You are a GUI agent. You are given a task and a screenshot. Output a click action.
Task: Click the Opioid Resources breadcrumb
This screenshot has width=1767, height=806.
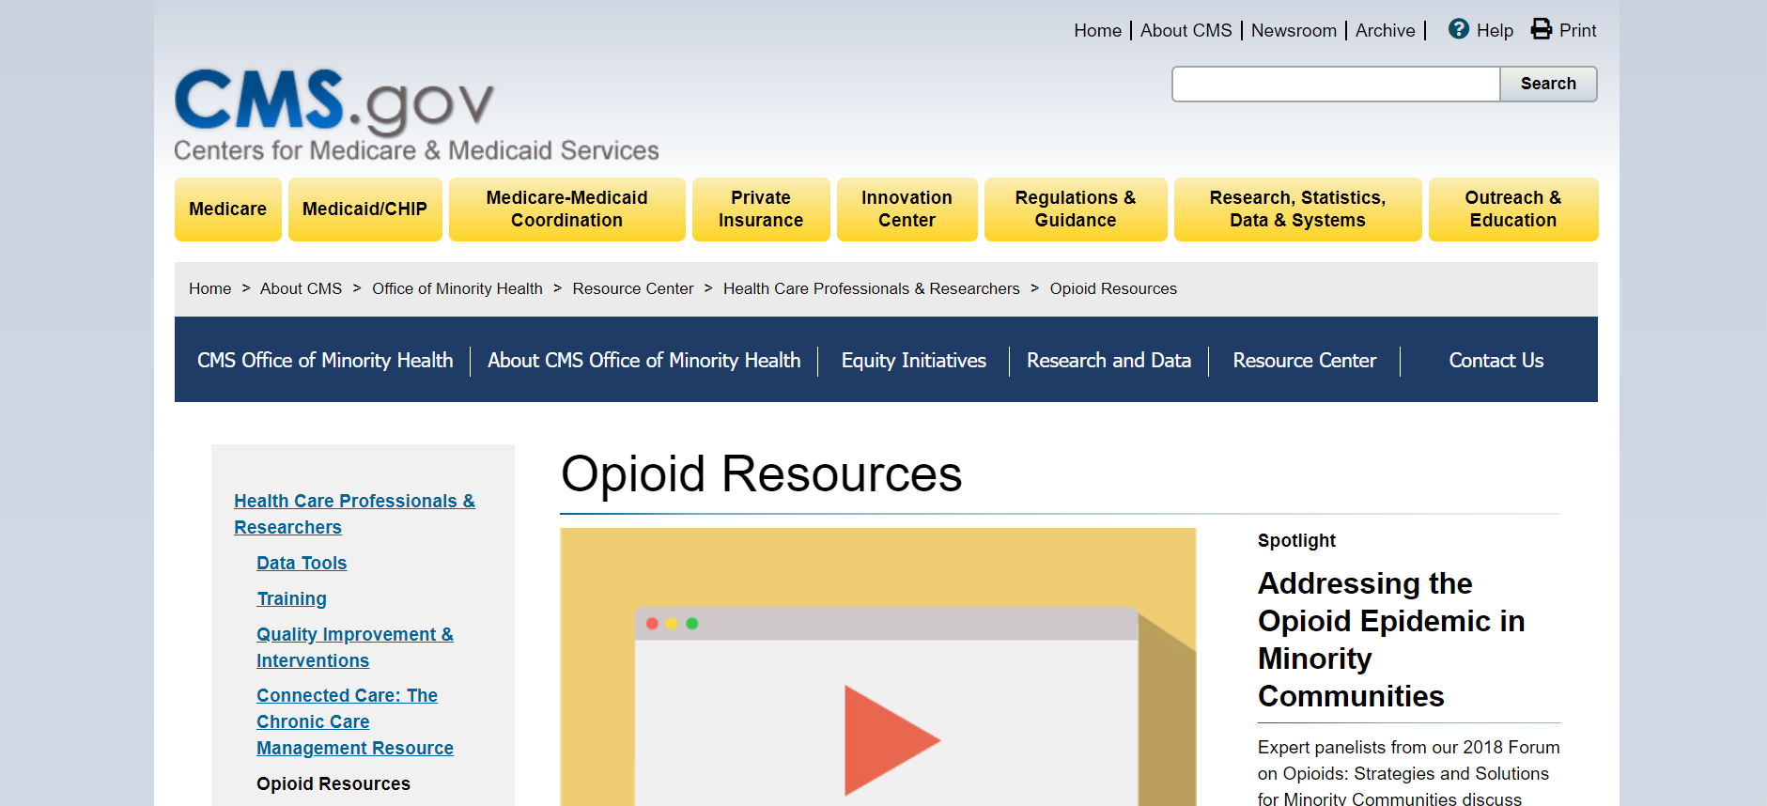pyautogui.click(x=1113, y=288)
